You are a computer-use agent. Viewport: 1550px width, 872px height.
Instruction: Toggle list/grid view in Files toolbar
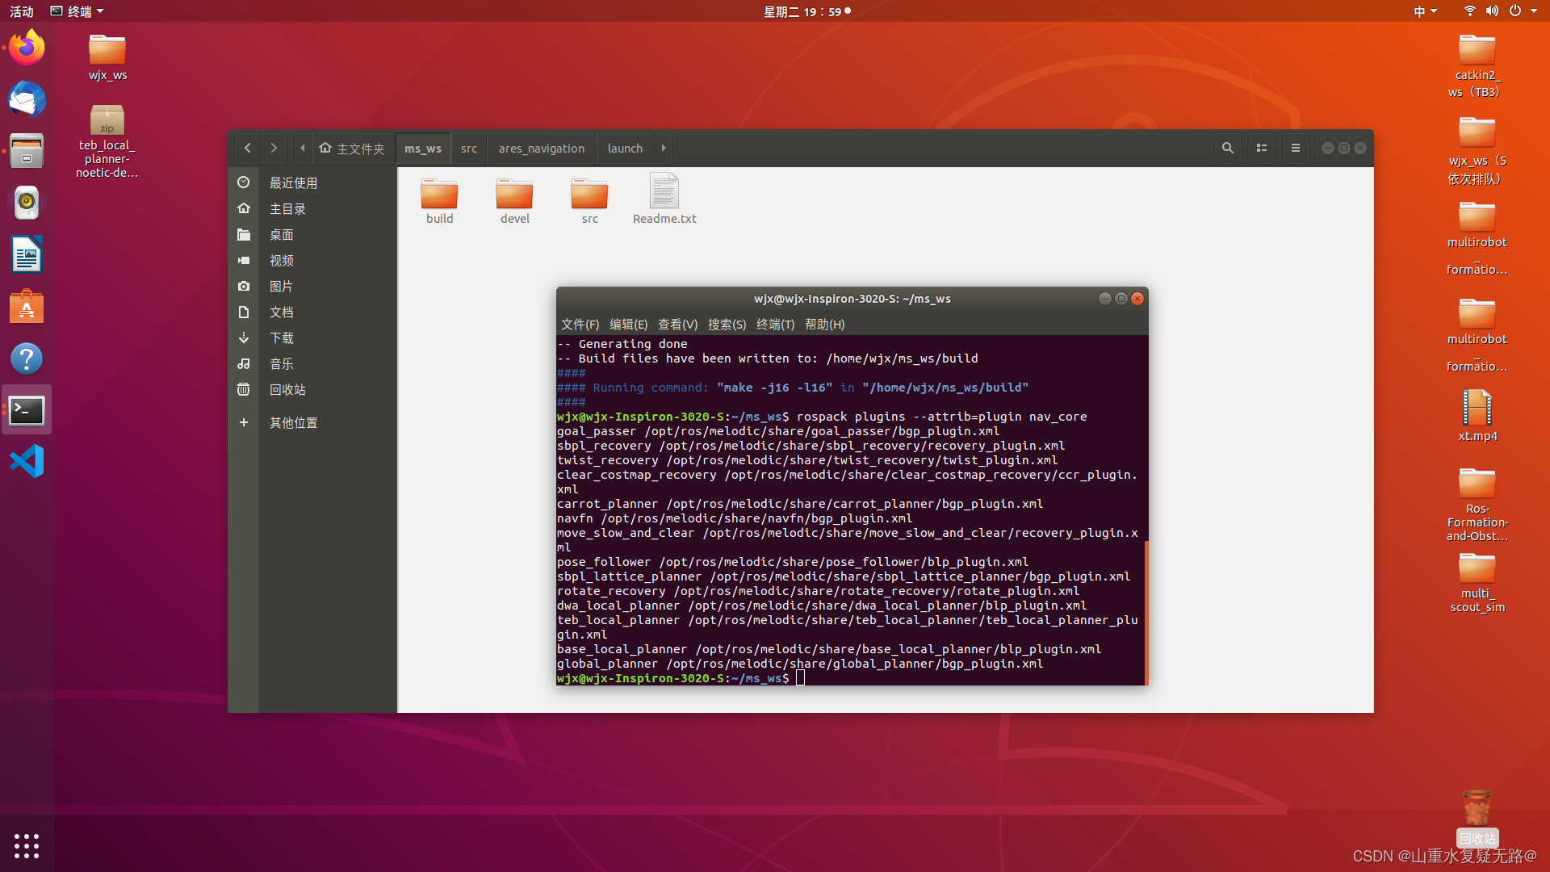[1261, 148]
